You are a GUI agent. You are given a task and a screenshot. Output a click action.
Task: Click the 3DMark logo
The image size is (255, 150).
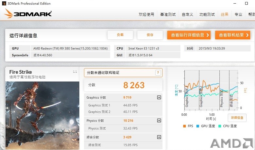[x=28, y=13]
